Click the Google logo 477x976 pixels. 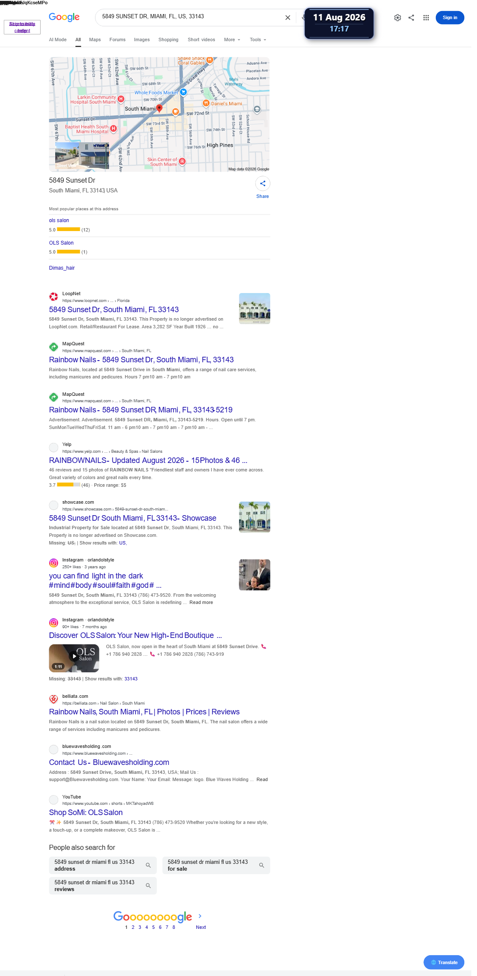(x=64, y=17)
